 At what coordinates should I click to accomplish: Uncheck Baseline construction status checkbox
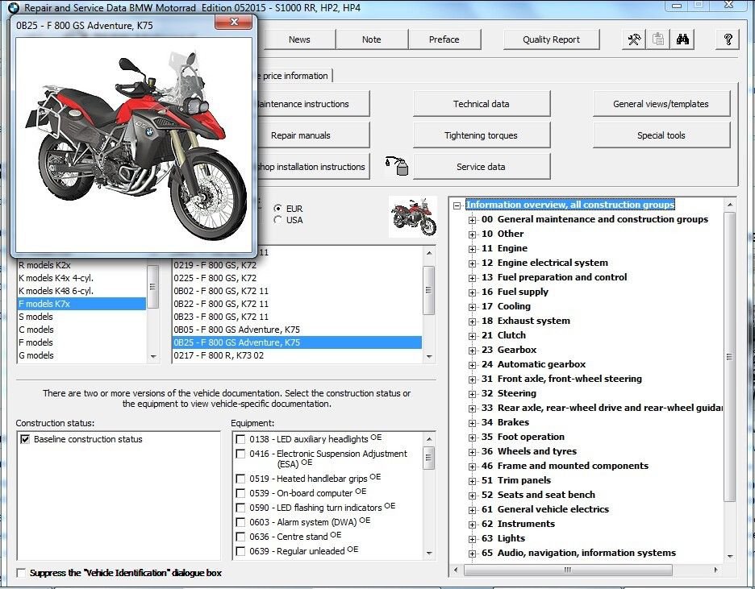pos(25,439)
